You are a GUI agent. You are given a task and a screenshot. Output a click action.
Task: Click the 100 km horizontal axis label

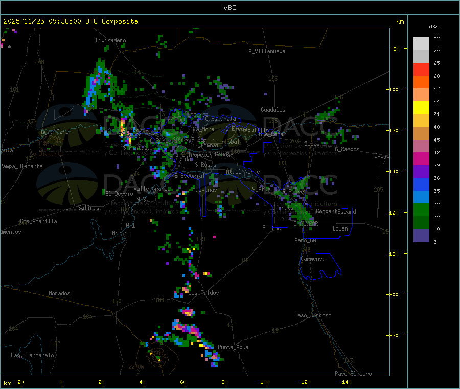coord(265,382)
